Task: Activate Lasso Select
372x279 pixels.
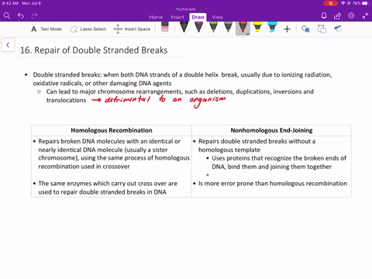Action: click(x=88, y=29)
